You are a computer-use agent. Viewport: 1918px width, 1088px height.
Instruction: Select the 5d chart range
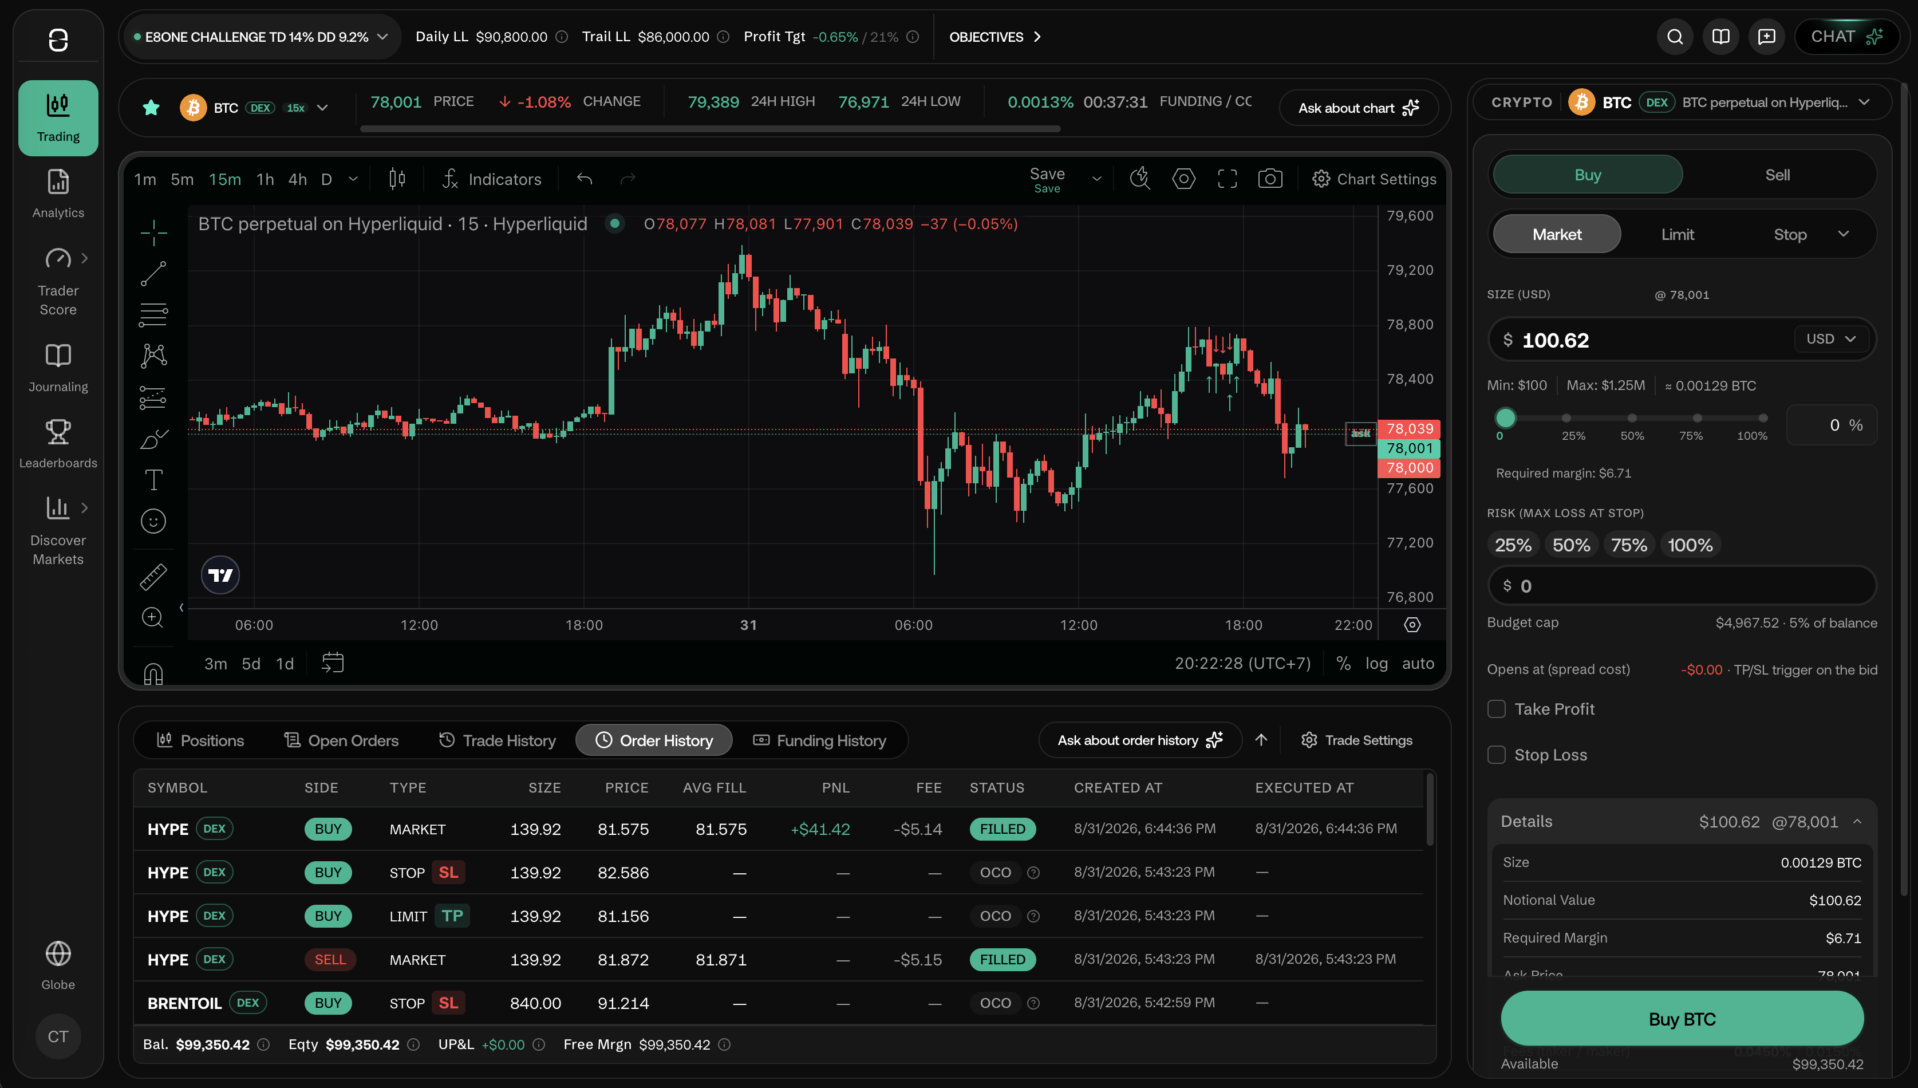[x=251, y=664]
